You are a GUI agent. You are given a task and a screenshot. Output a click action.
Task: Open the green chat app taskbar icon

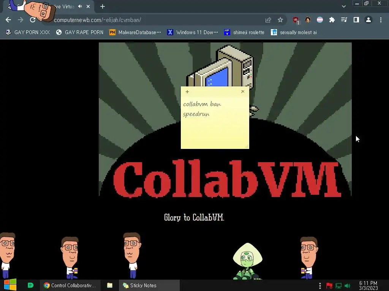(x=30, y=285)
